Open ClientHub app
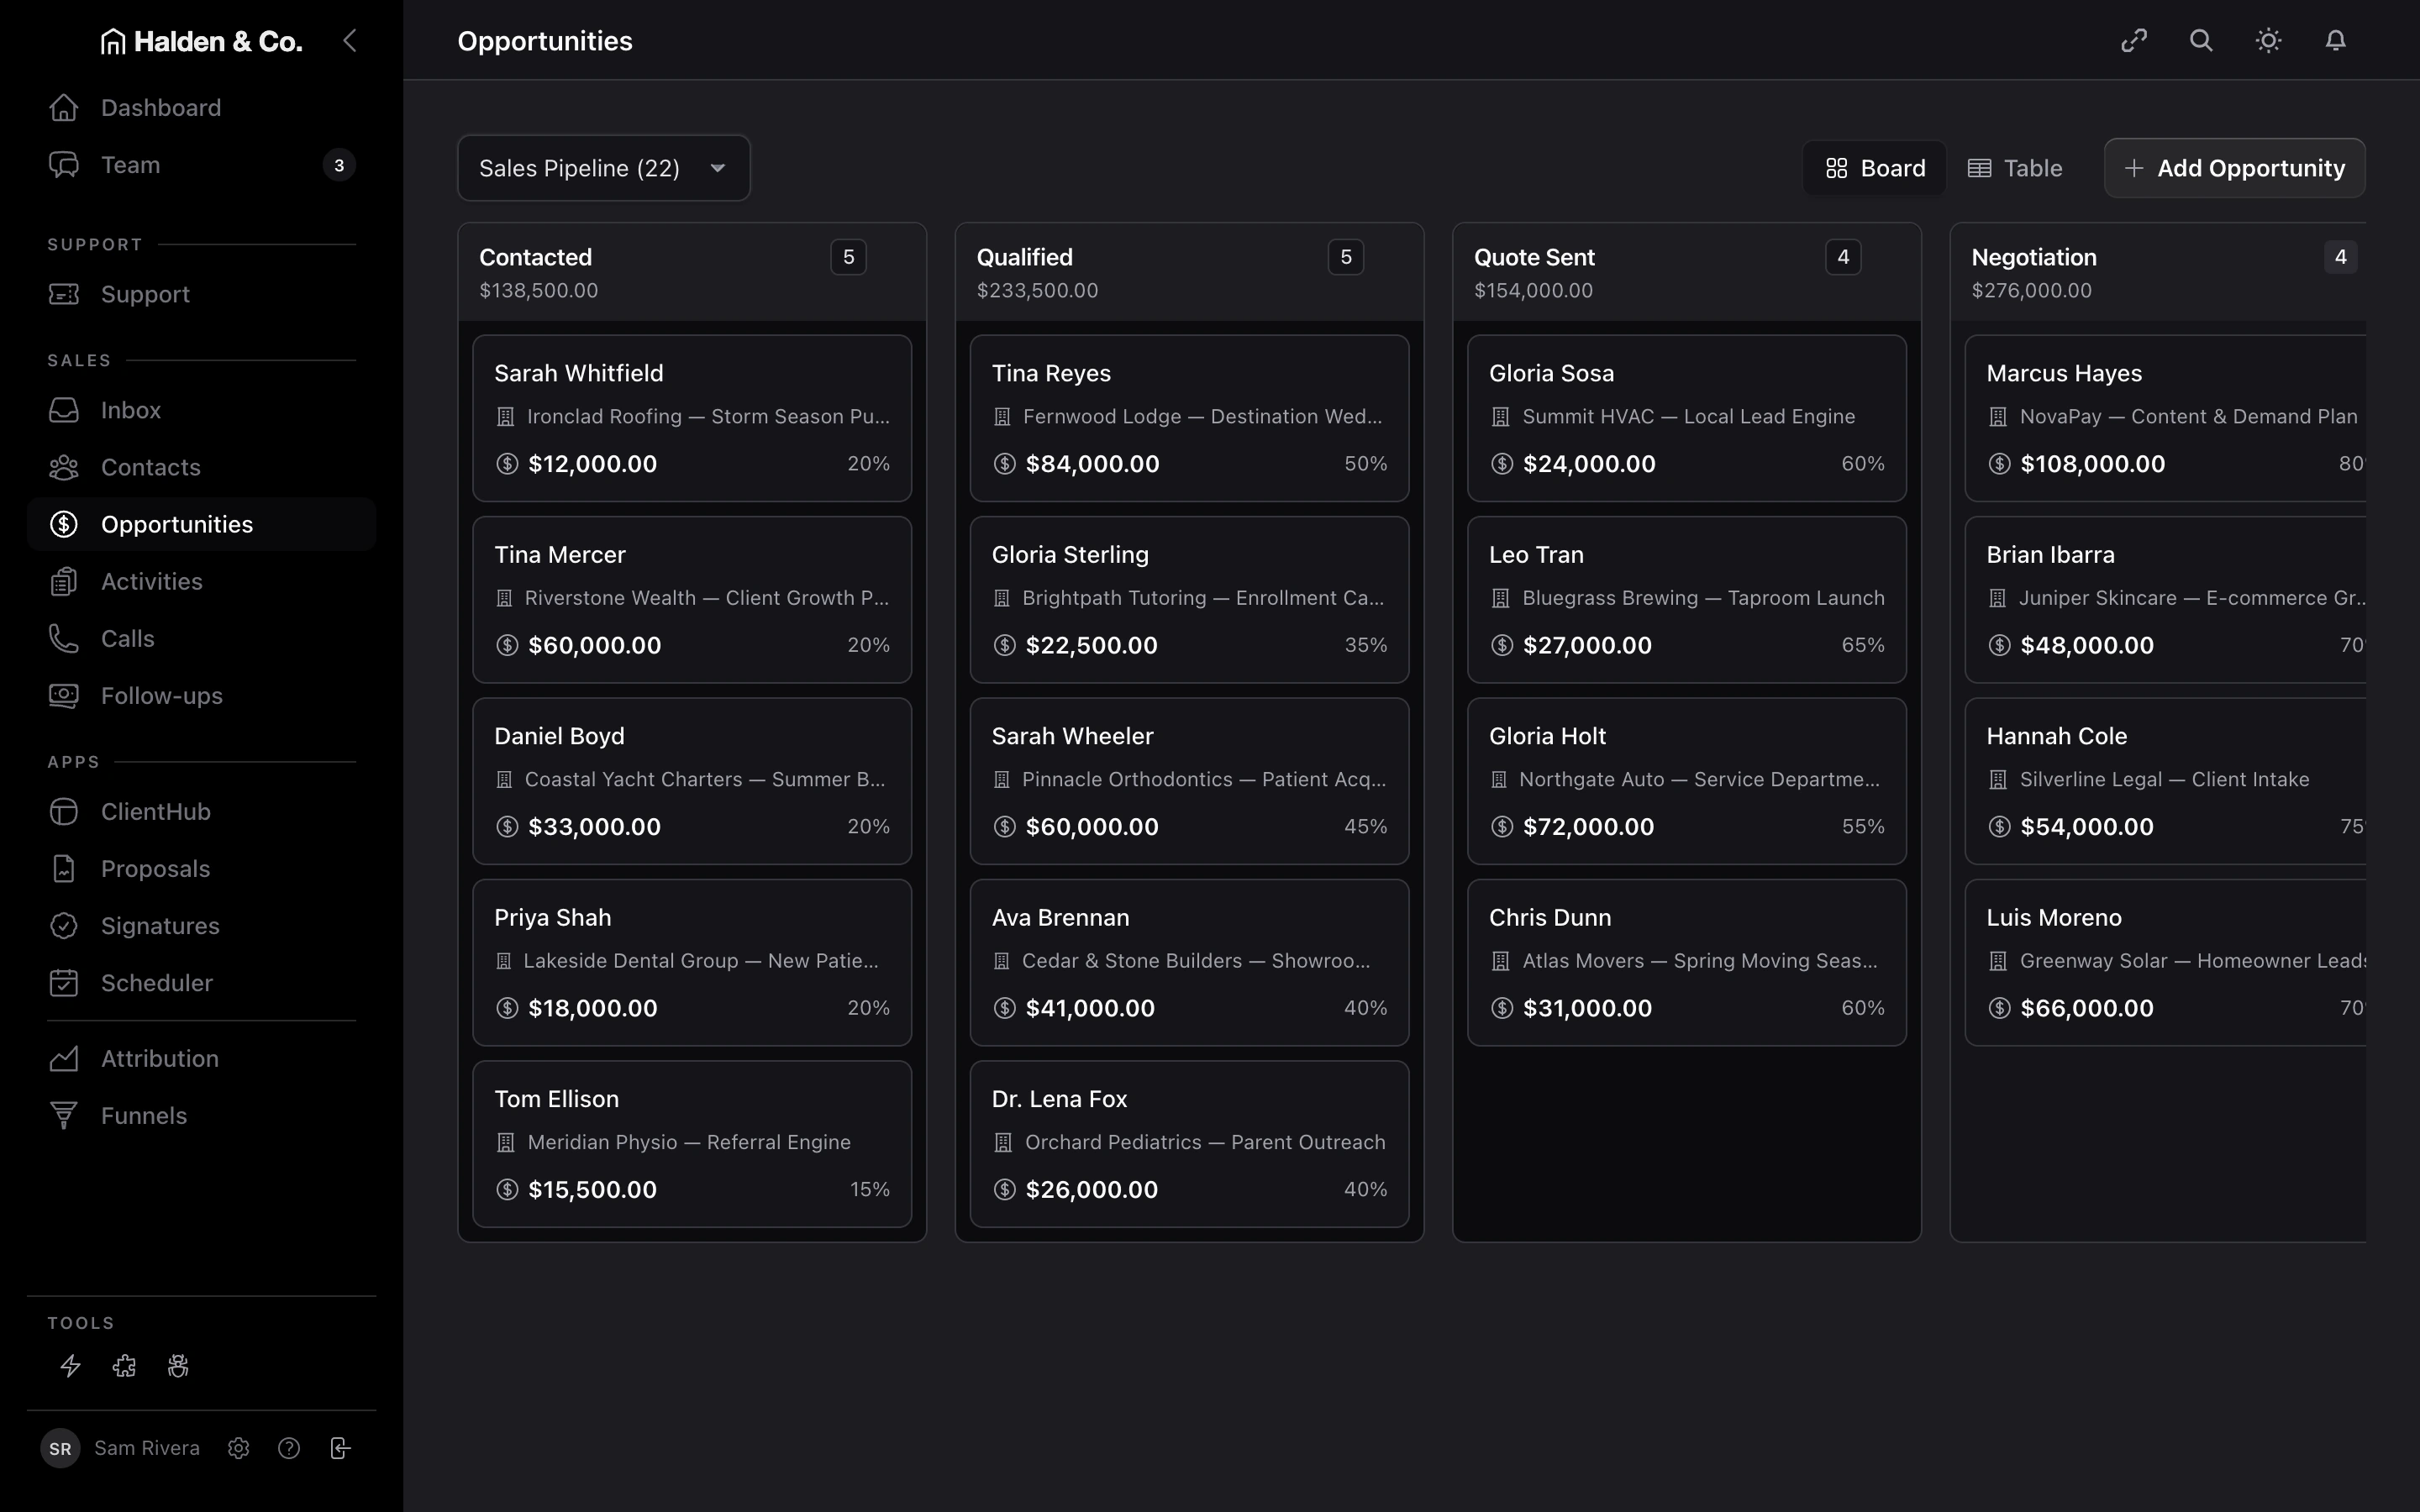Image resolution: width=2420 pixels, height=1512 pixels. pyautogui.click(x=202, y=812)
